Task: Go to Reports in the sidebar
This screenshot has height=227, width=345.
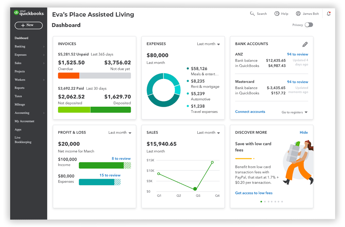Action: pos(19,88)
